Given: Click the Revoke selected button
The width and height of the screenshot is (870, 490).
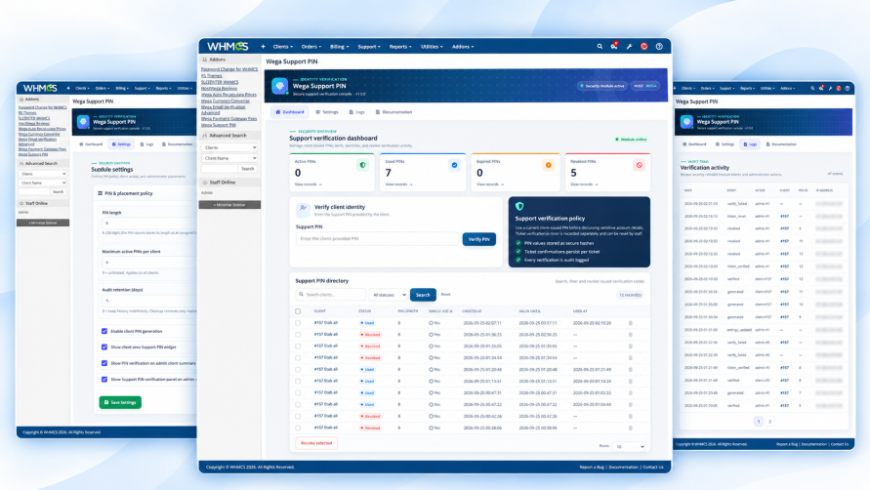Looking at the screenshot, I should [316, 443].
